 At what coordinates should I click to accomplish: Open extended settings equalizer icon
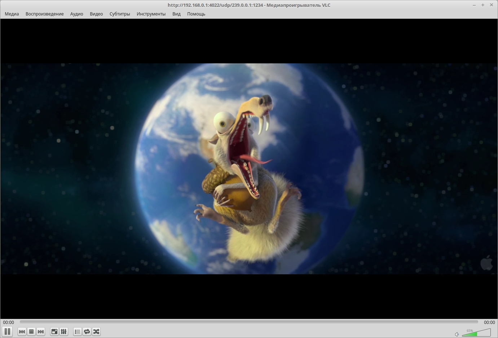[x=64, y=332]
